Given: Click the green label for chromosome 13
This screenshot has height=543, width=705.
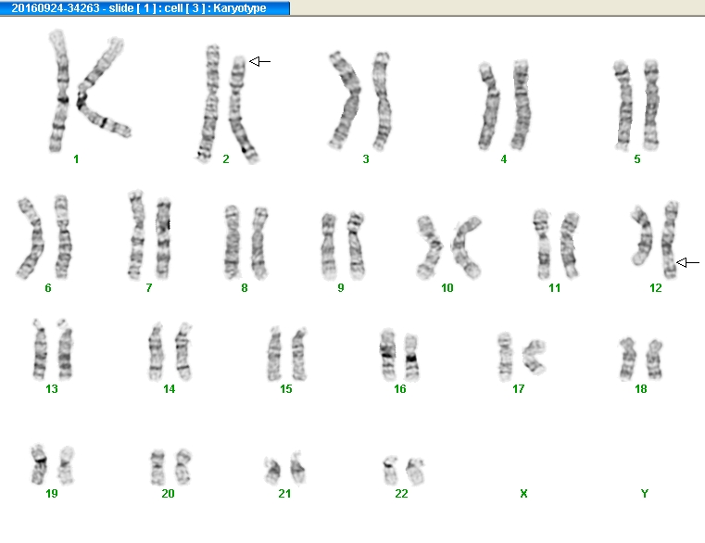Looking at the screenshot, I should (x=52, y=388).
